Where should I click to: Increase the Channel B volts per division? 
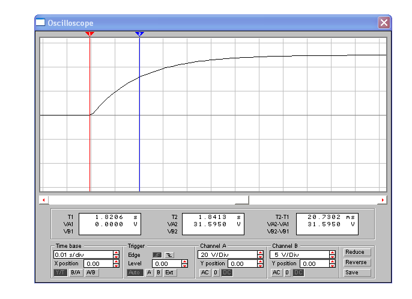point(332,253)
